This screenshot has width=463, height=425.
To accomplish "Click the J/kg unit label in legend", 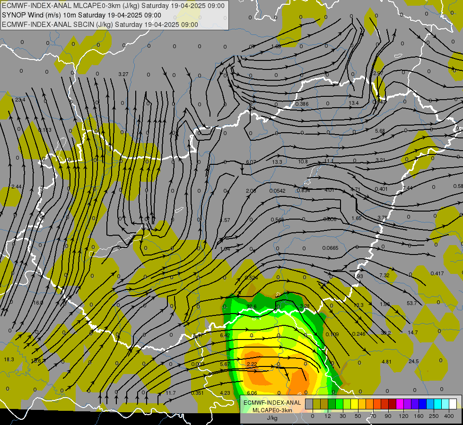I will tap(272, 418).
